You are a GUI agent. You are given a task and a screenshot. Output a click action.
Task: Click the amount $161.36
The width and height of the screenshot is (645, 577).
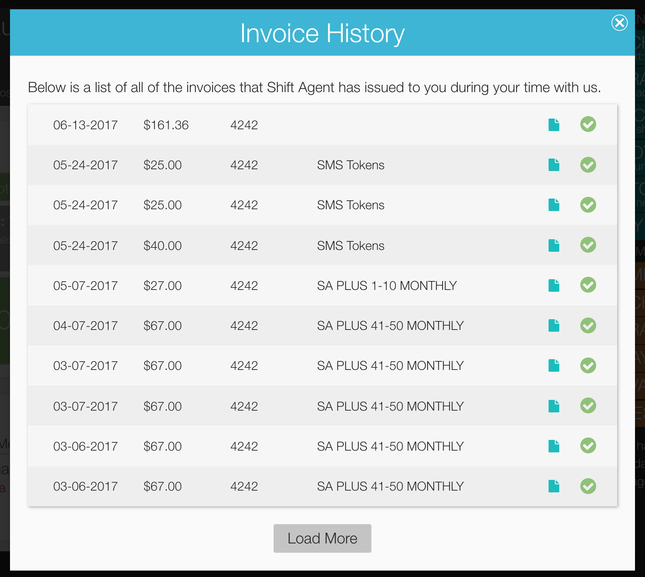[x=166, y=125]
